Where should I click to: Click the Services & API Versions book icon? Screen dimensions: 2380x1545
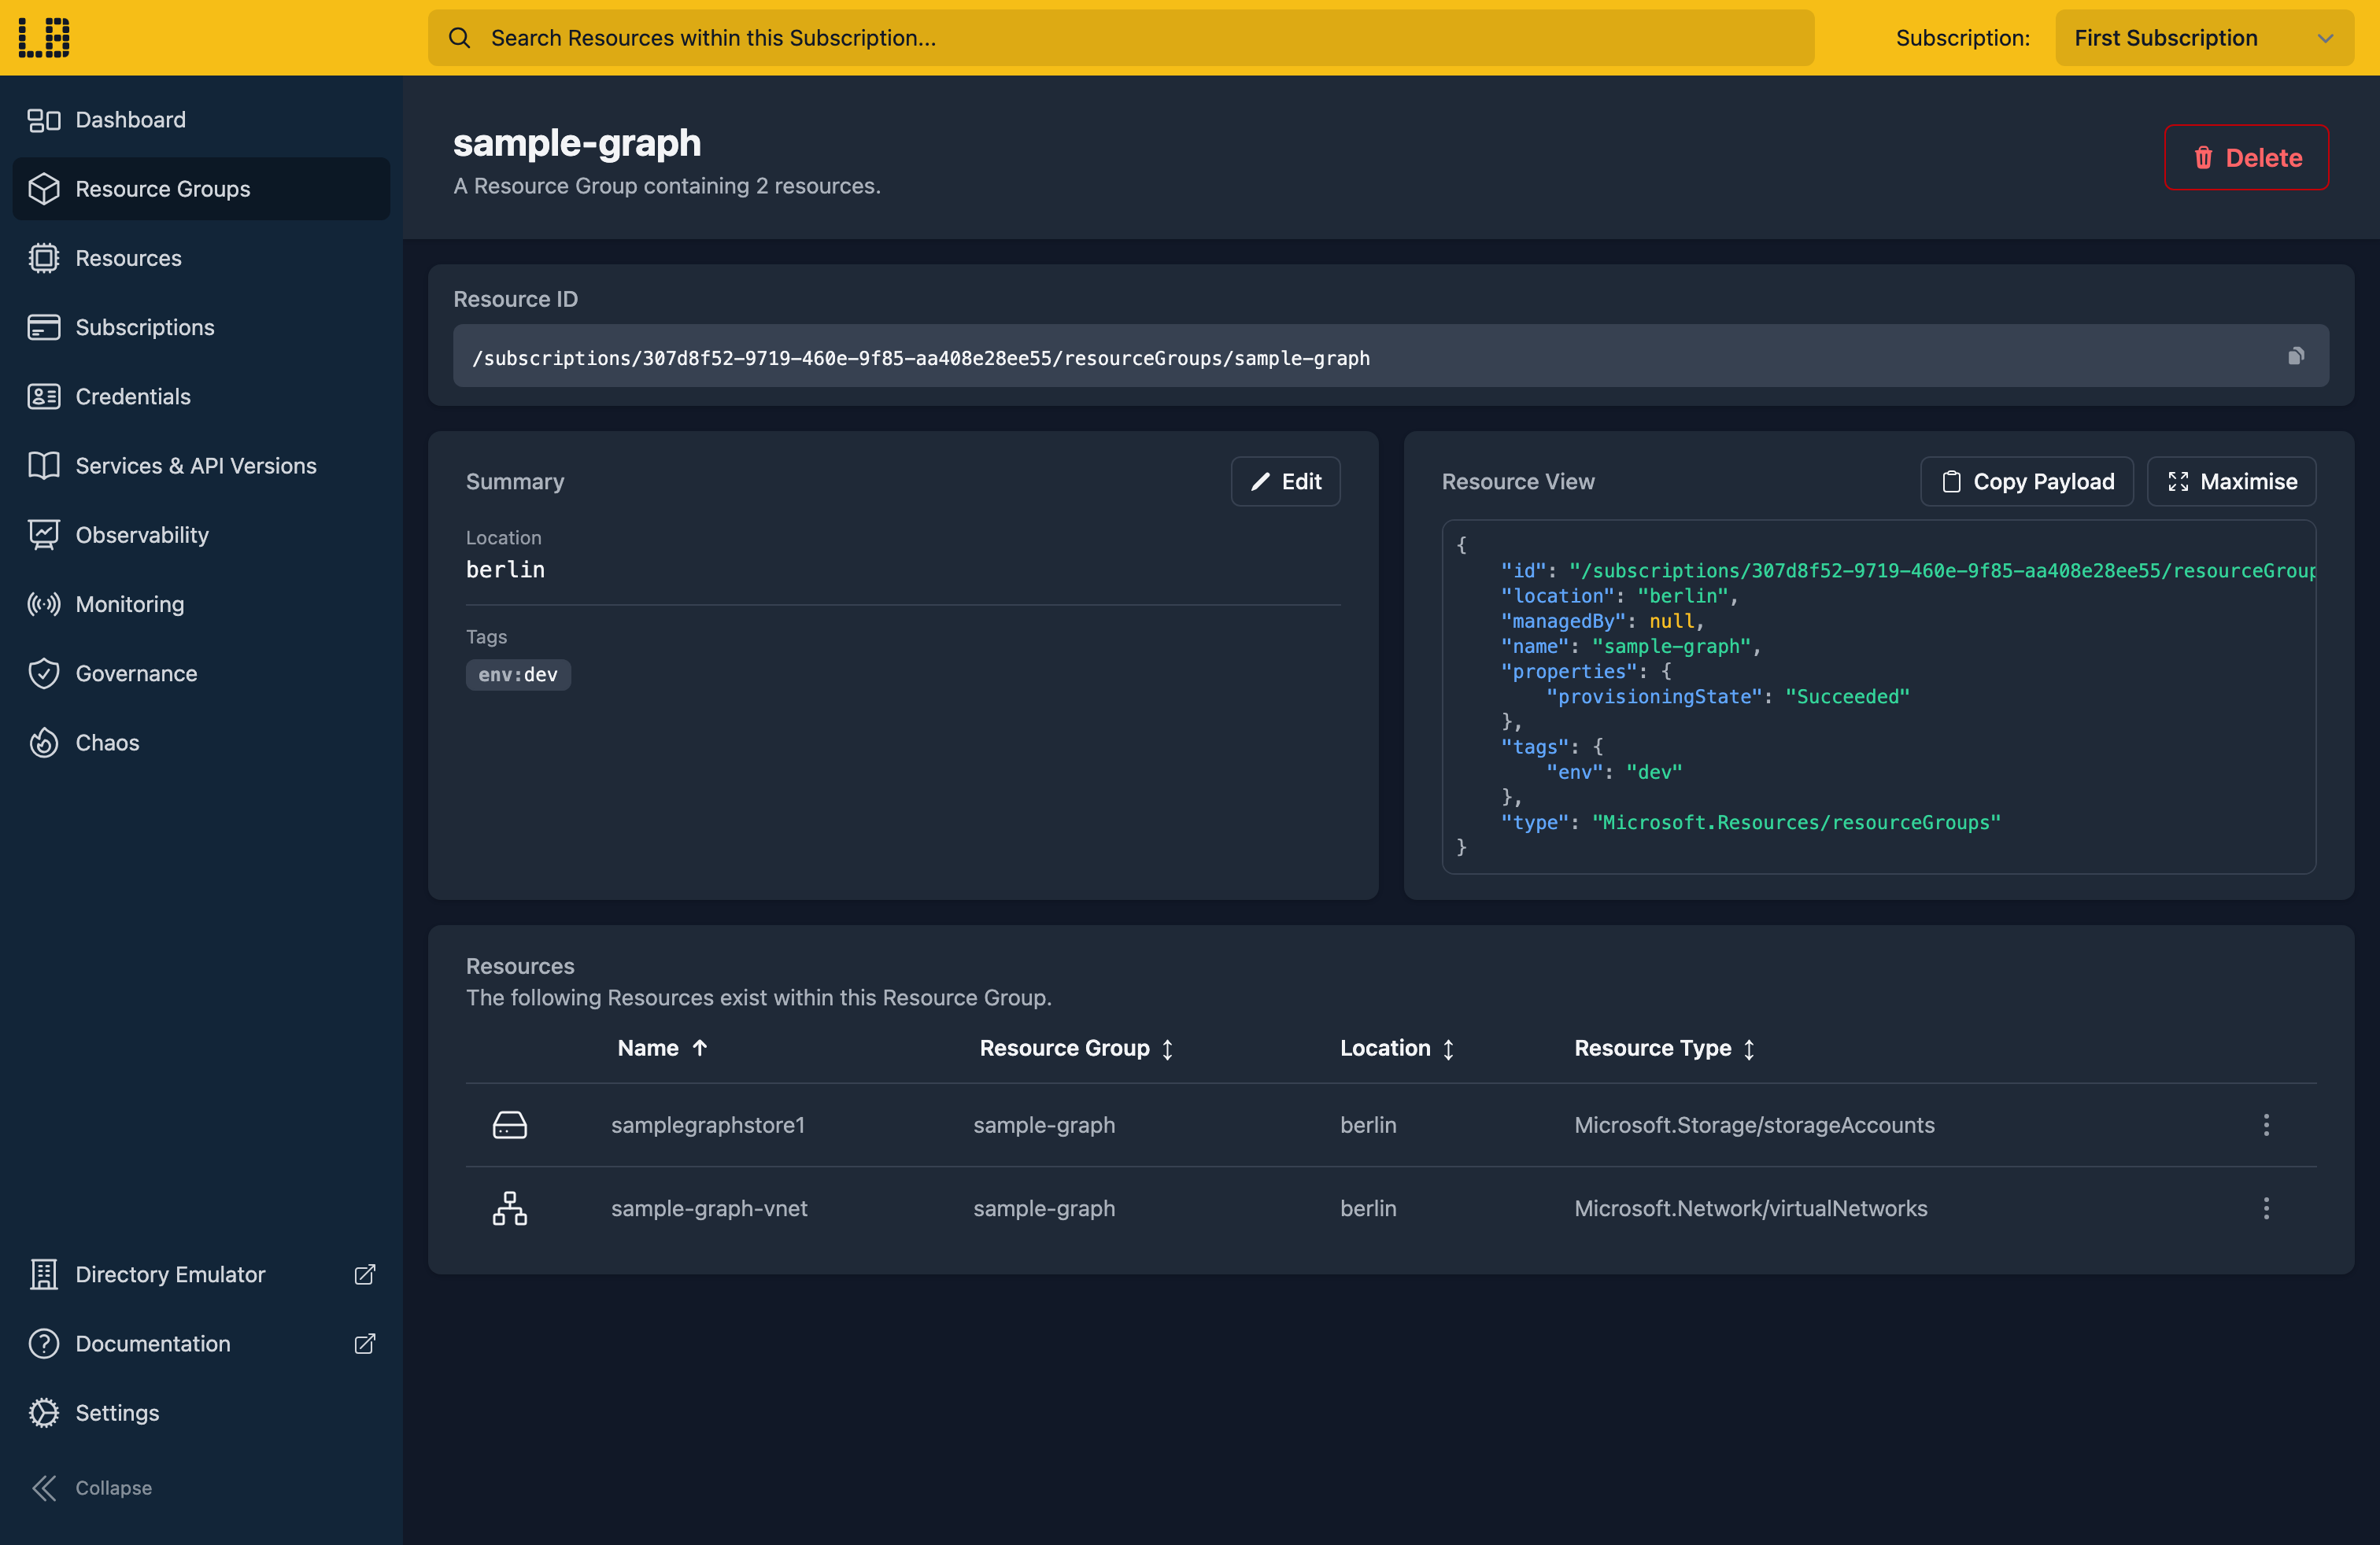[44, 466]
